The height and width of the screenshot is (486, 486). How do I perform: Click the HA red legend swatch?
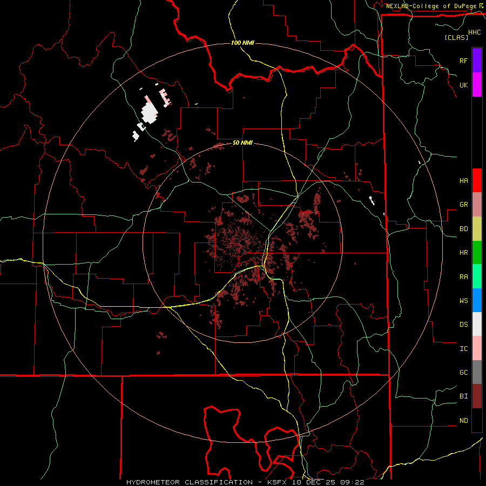(x=477, y=180)
